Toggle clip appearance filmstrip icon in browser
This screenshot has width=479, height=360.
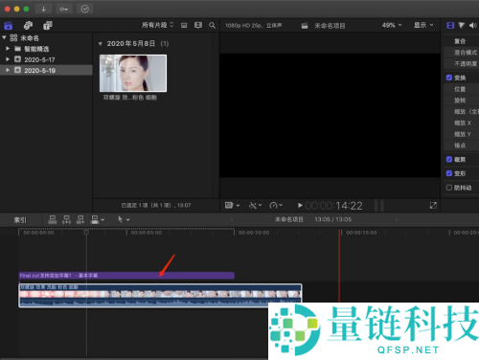(184, 25)
